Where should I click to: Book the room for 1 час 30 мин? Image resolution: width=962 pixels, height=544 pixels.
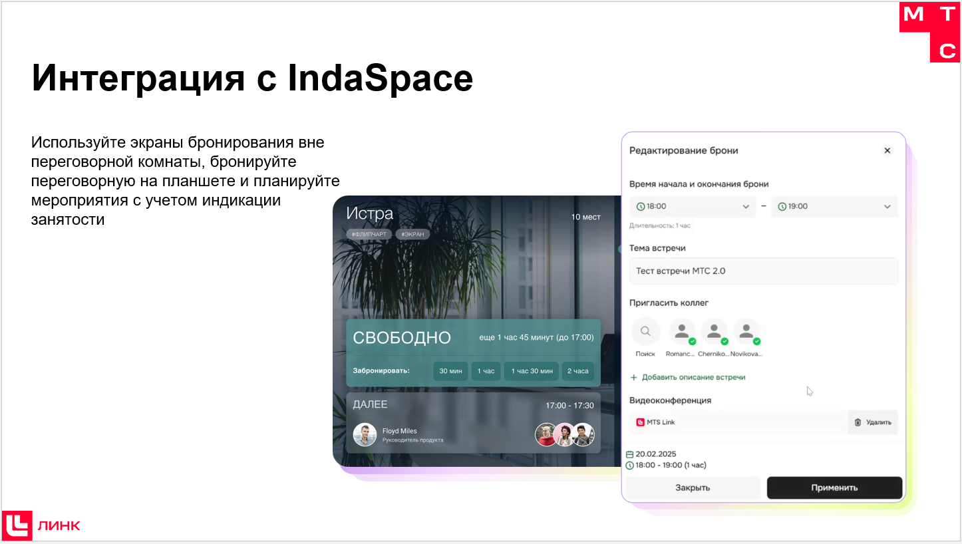[531, 371]
